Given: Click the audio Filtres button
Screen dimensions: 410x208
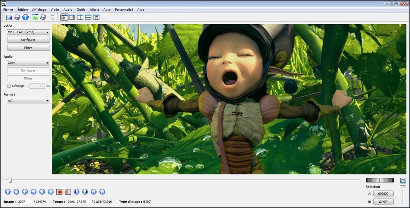Looking at the screenshot, I should coord(28,78).
